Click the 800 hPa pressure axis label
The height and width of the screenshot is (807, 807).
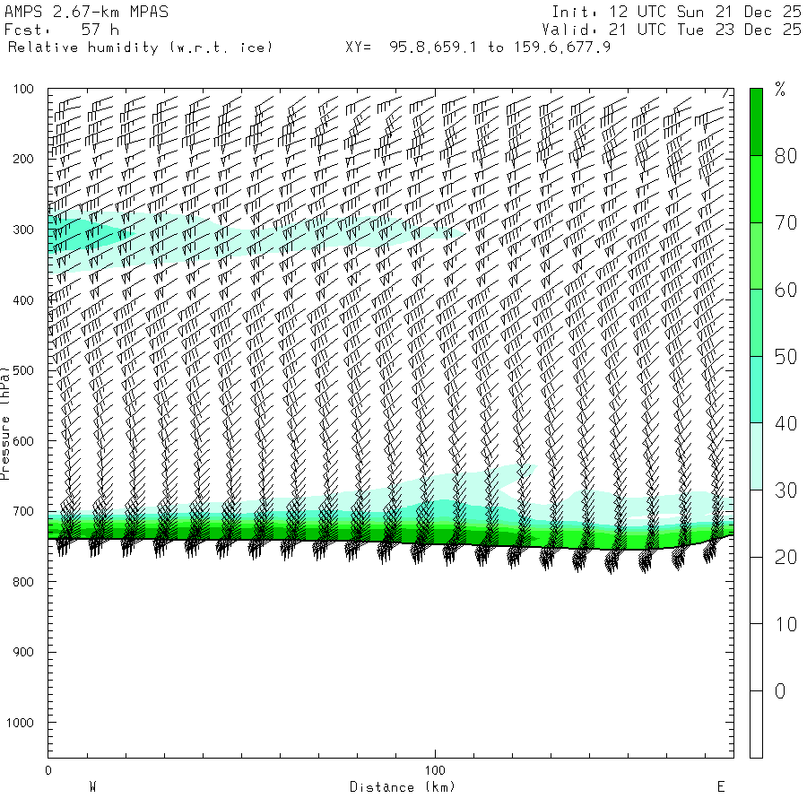pyautogui.click(x=23, y=582)
